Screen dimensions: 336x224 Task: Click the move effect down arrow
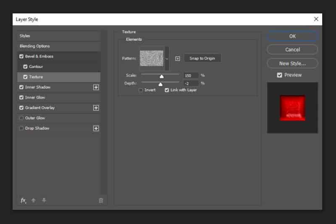[x=44, y=200]
